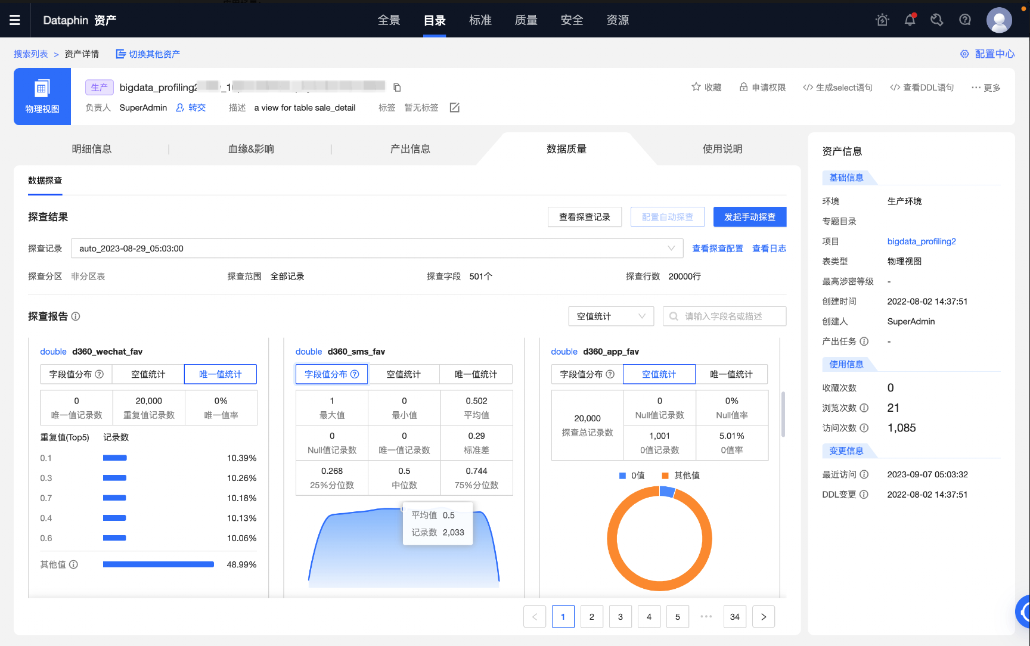Open the 探查记录 dropdown

[x=673, y=248]
